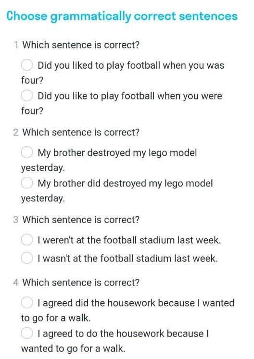The width and height of the screenshot is (254, 359).
Task: Click the 'Choose grammatically correct sentences' heading
Action: click(122, 16)
